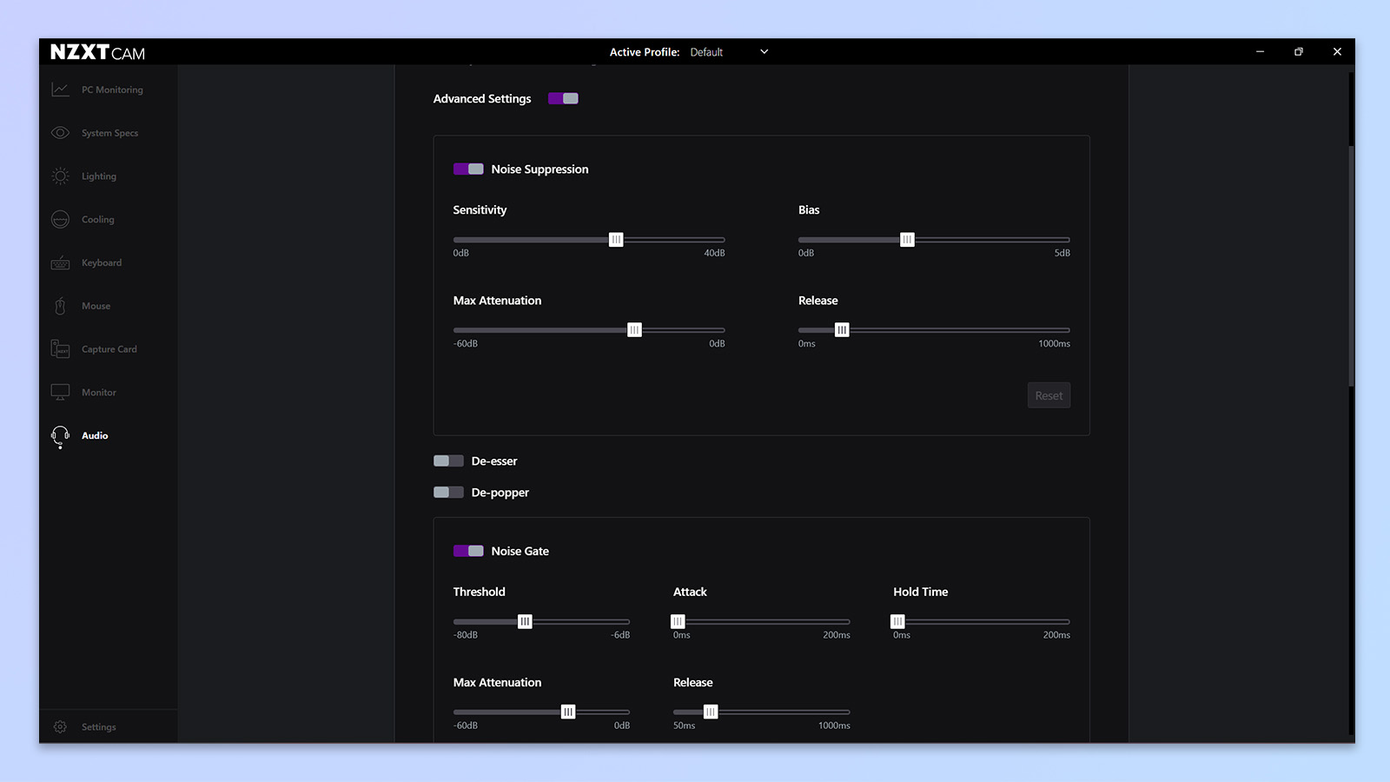Open Settings gear in sidebar
This screenshot has height=782, width=1390.
point(60,727)
